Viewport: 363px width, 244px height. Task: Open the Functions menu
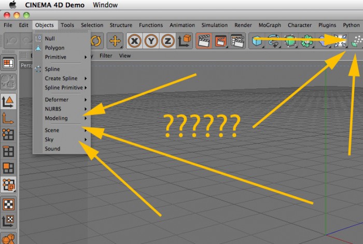coord(151,25)
